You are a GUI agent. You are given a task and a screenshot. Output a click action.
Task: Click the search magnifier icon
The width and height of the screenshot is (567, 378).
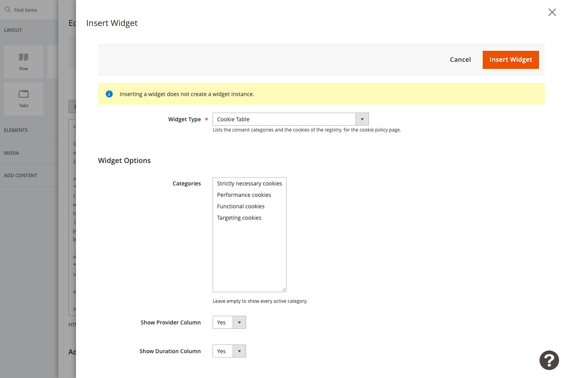pyautogui.click(x=7, y=10)
